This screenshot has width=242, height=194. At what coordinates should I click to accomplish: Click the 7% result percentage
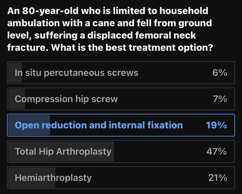tap(220, 99)
